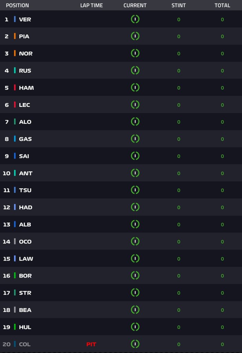Click HAM's current tyre compound icon
This screenshot has height=353, width=242.
135,87
